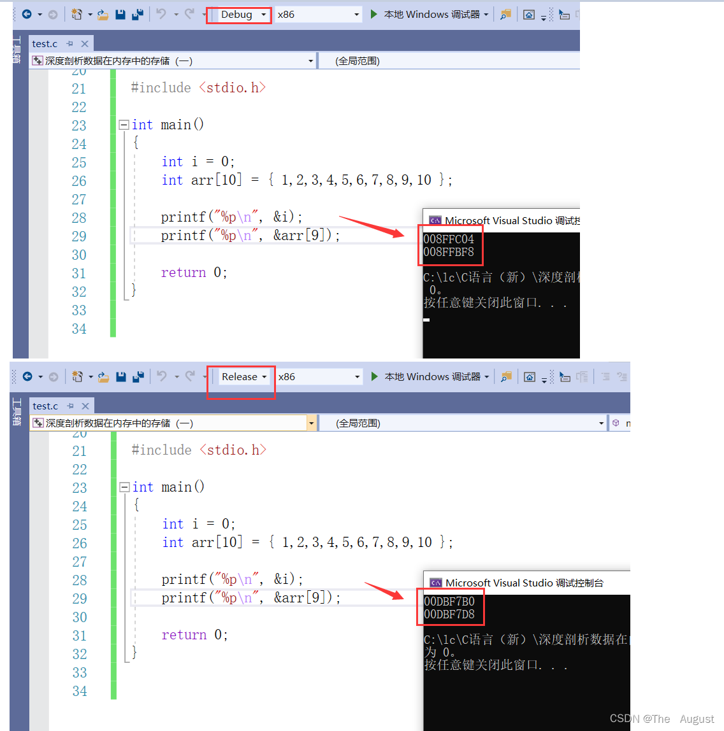This screenshot has height=731, width=724.
Task: Click redo icon in upper toolbar
Action: click(x=189, y=14)
